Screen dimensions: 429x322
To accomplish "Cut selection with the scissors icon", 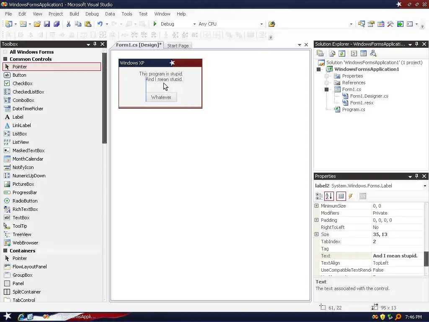I will tap(68, 24).
